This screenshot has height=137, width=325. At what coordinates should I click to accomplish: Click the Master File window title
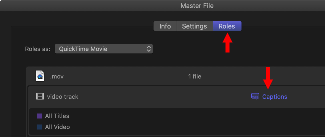(197, 5)
